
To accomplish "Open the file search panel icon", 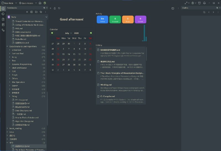I will coord(3,19).
